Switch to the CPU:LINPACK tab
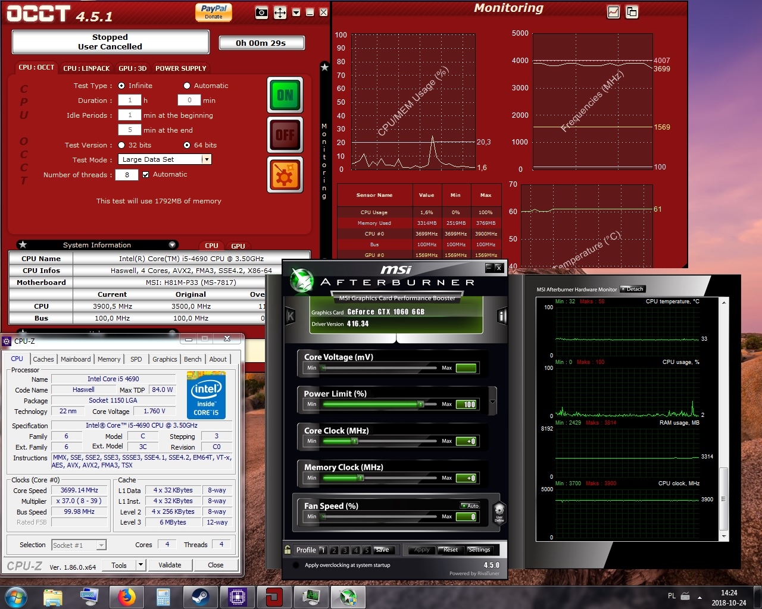The height and width of the screenshot is (609, 762). [x=86, y=68]
